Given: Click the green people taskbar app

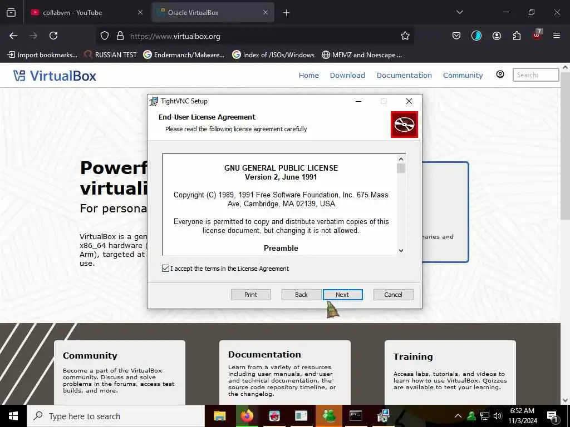Looking at the screenshot, I should pyautogui.click(x=329, y=416).
